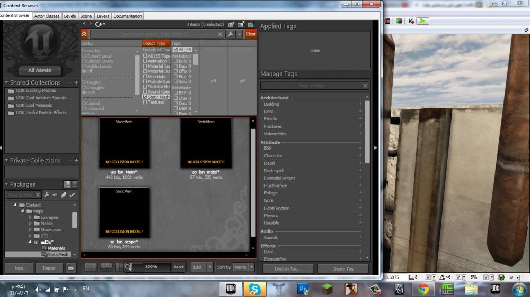Click the All Assets button
This screenshot has height=297, width=530.
tap(40, 70)
